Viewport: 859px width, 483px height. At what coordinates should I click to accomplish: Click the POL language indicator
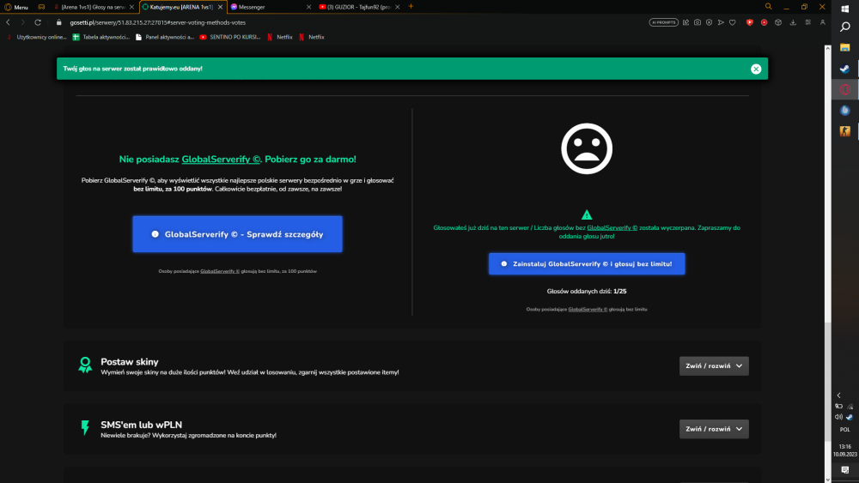coord(844,430)
